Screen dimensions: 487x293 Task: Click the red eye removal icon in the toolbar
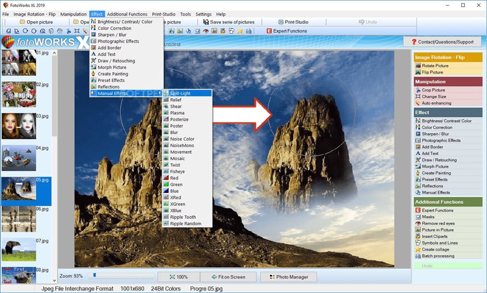206,31
